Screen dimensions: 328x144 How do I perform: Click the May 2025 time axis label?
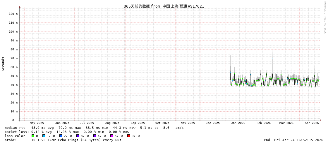[37, 123]
